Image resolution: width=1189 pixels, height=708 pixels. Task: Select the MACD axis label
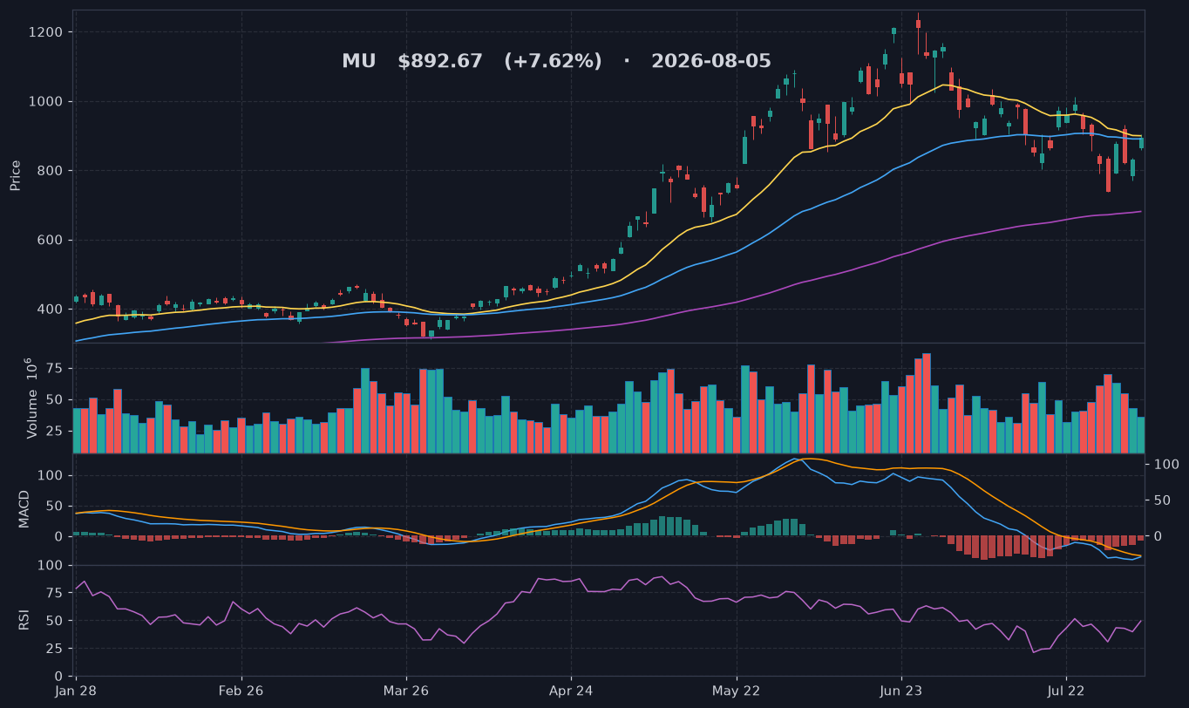coord(24,509)
